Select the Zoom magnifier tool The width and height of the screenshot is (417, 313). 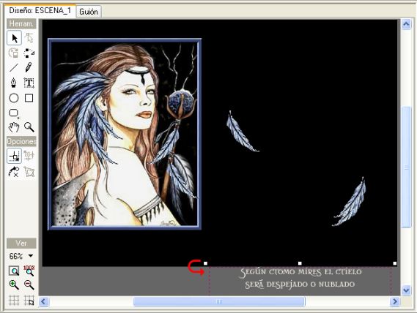coord(29,127)
